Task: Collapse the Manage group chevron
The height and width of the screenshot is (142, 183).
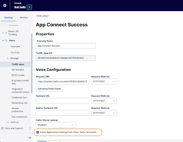Action: point(8,58)
